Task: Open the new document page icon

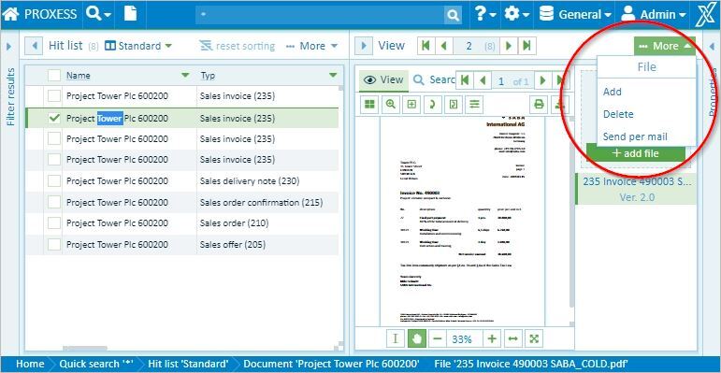Action: click(x=131, y=14)
